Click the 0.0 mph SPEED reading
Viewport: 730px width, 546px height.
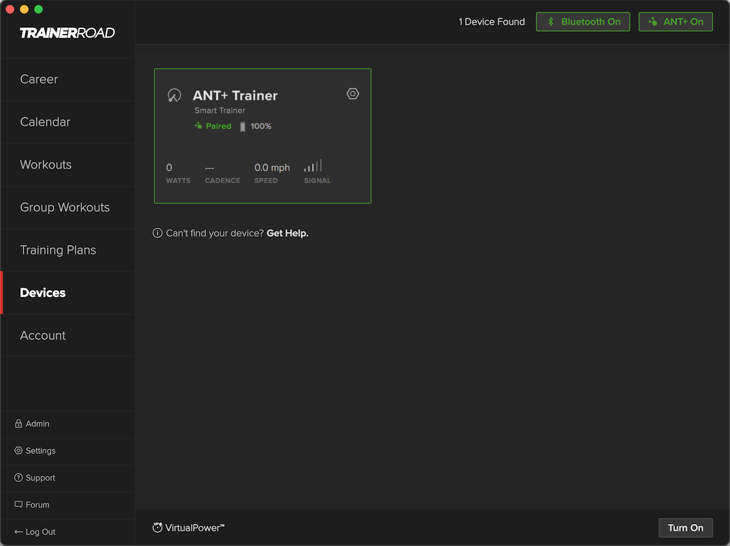click(x=272, y=173)
